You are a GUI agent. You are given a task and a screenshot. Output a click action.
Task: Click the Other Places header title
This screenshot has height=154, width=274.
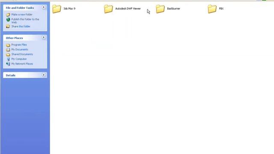14,38
